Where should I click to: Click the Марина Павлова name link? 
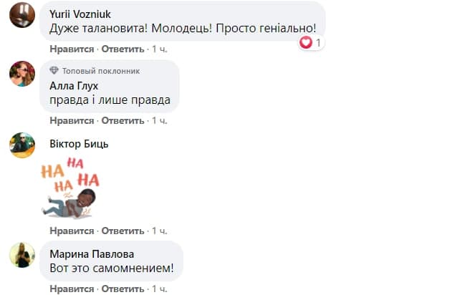(x=91, y=253)
